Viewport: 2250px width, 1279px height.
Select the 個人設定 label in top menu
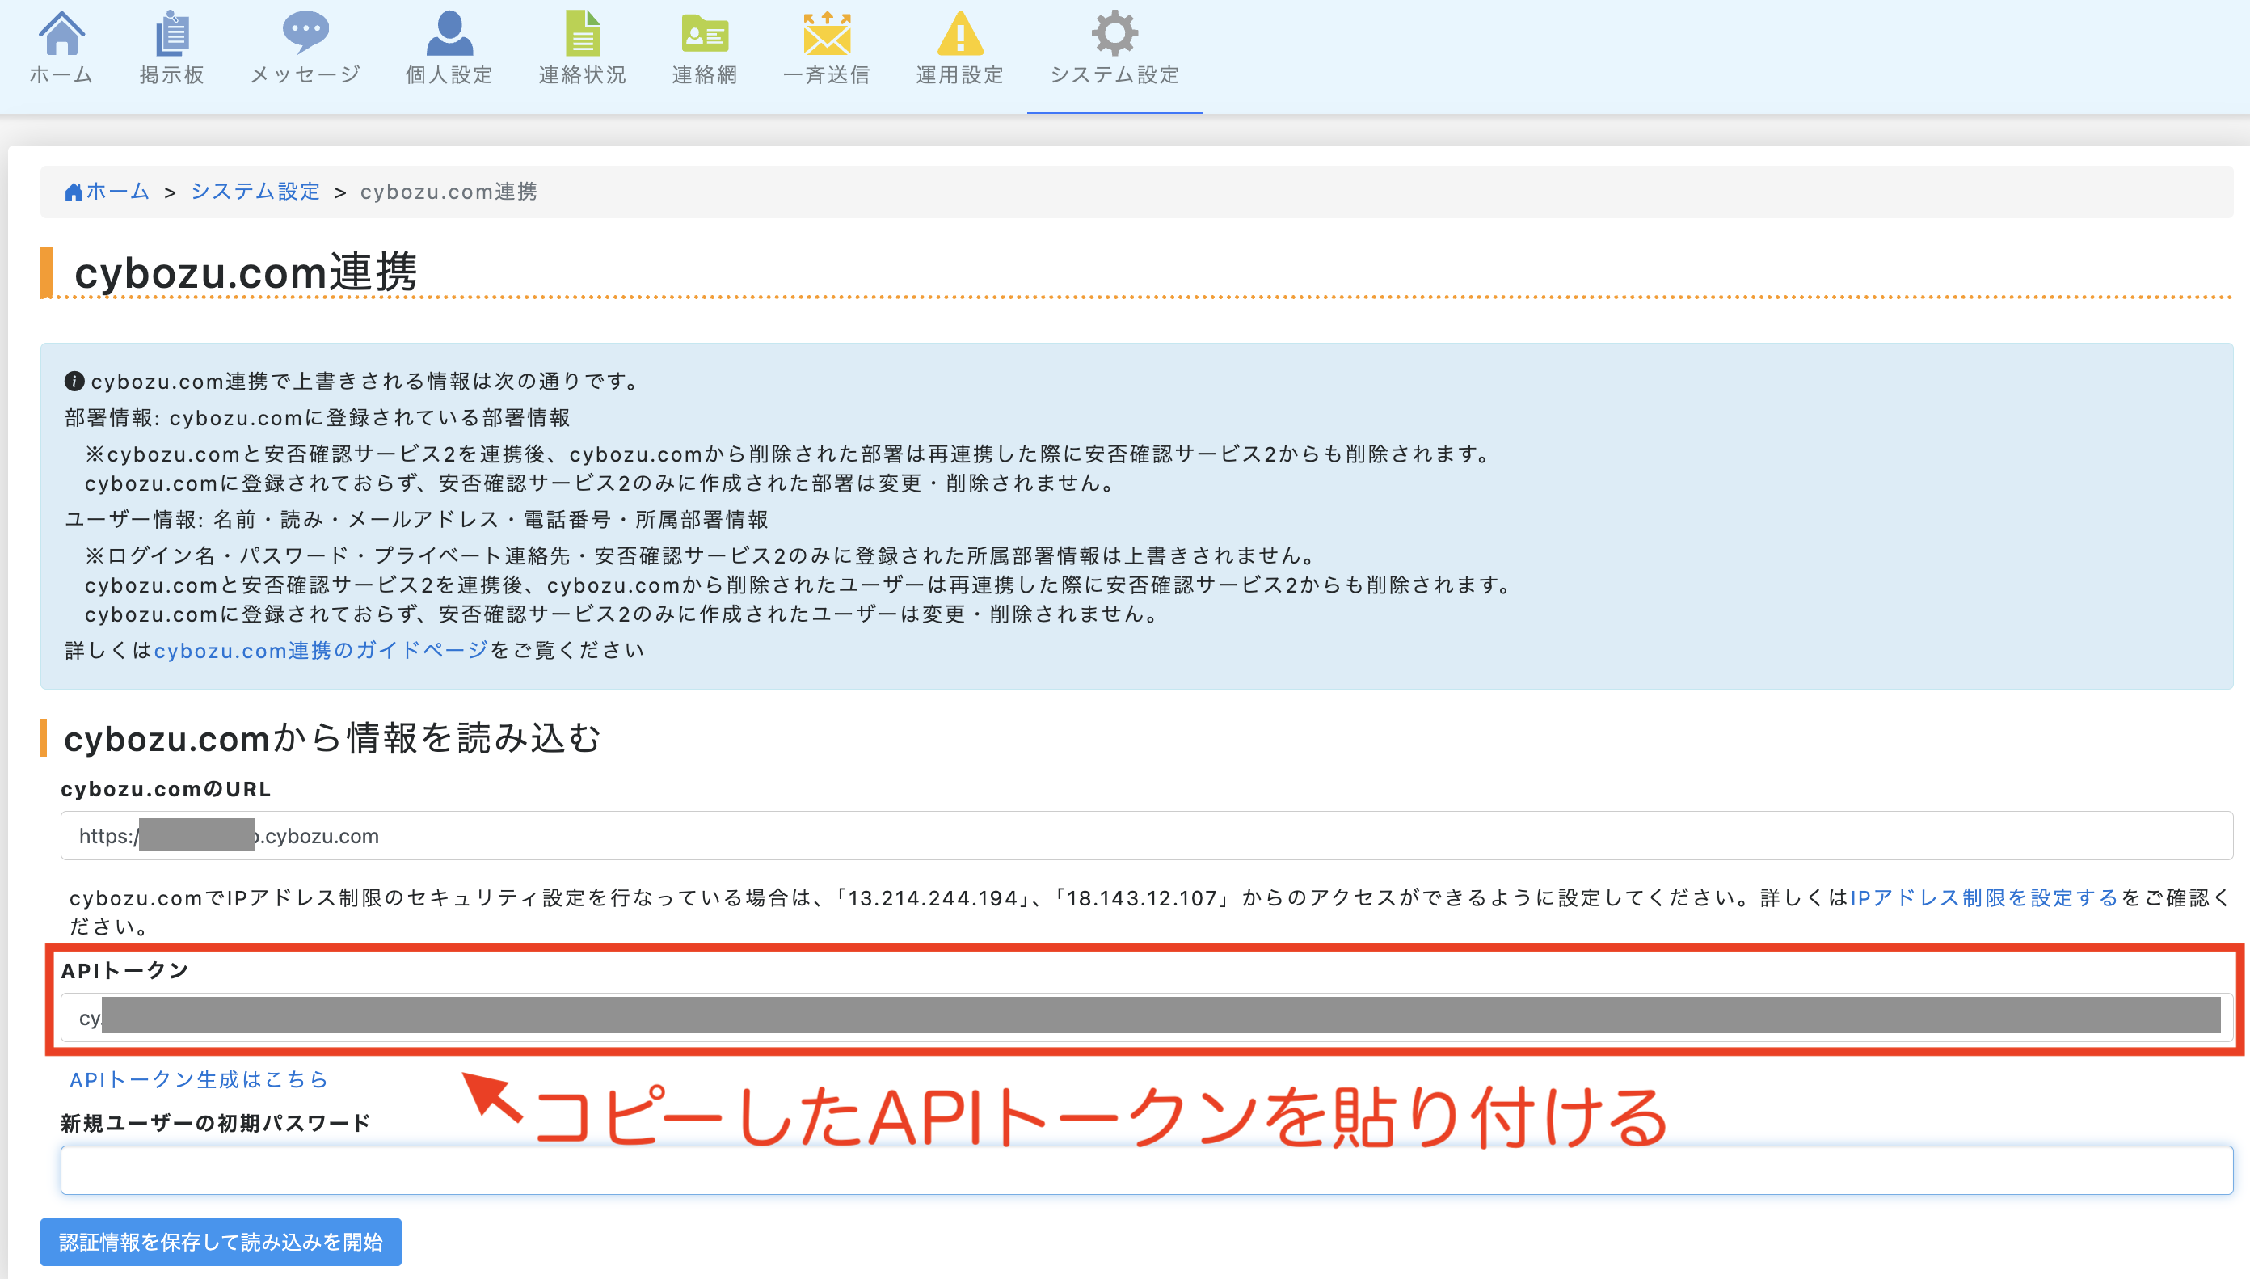[x=449, y=75]
